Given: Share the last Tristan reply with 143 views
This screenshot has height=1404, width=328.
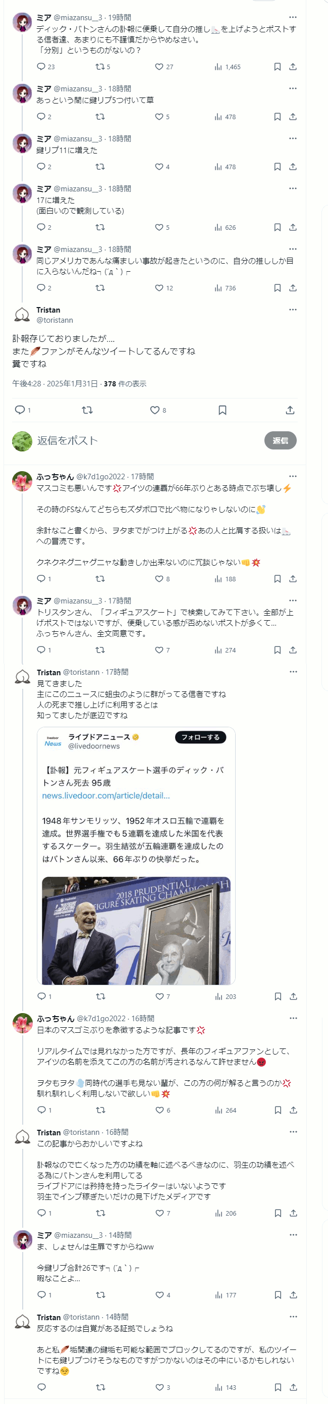Looking at the screenshot, I should 293,1387.
